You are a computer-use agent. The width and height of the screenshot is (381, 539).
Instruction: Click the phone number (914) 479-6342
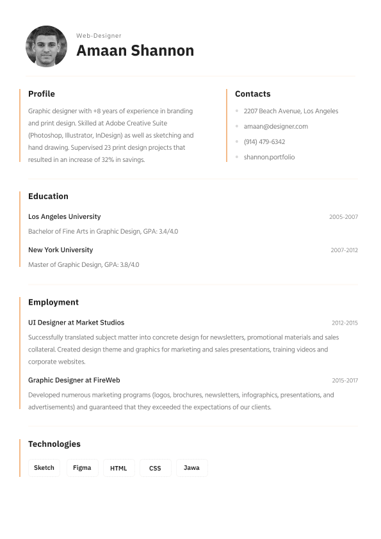(264, 141)
